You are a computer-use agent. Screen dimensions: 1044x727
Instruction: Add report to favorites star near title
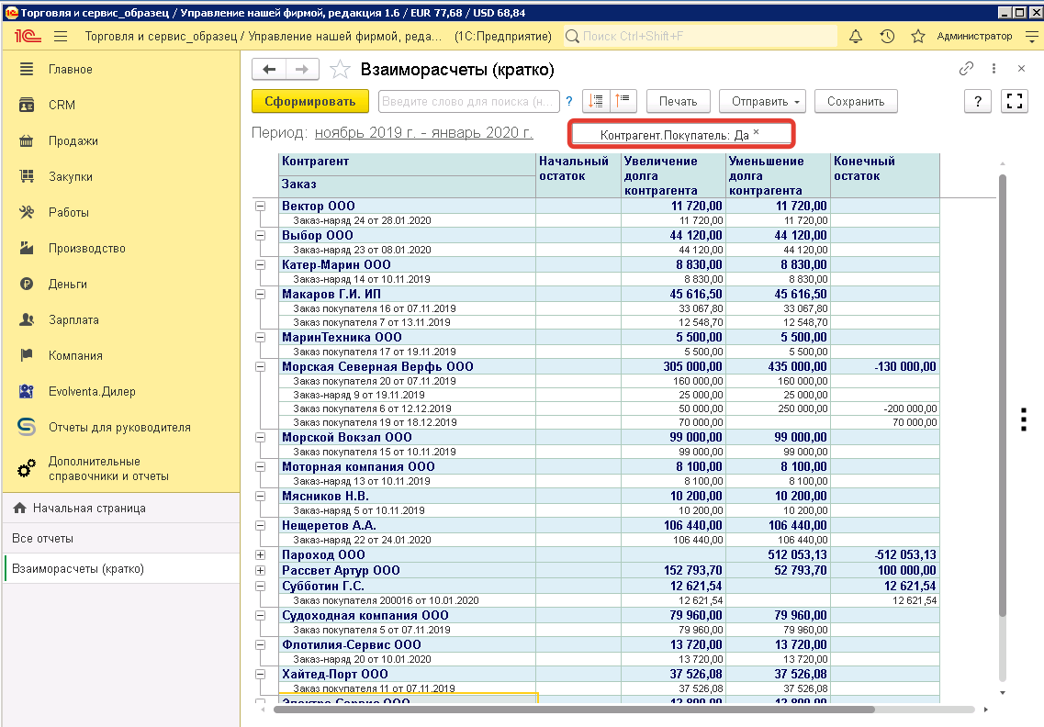coord(340,69)
